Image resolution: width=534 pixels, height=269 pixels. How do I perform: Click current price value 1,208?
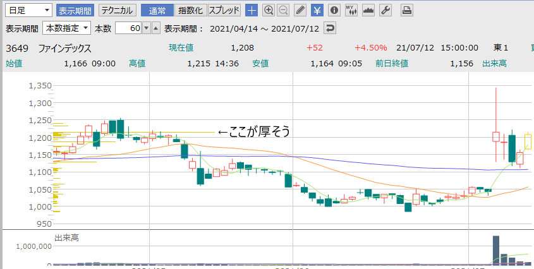pyautogui.click(x=243, y=48)
